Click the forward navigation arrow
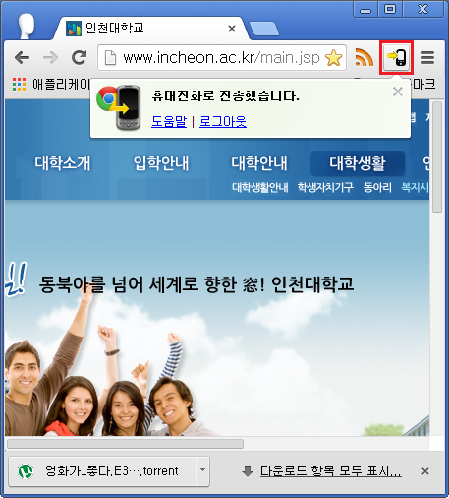Screen dimensions: 449x498 (x=50, y=58)
